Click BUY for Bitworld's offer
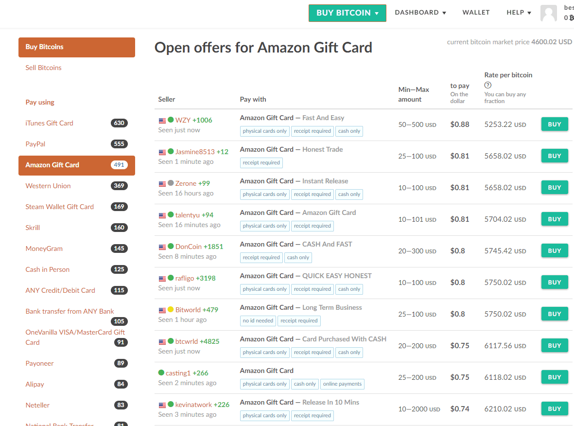The height and width of the screenshot is (426, 574). (555, 314)
